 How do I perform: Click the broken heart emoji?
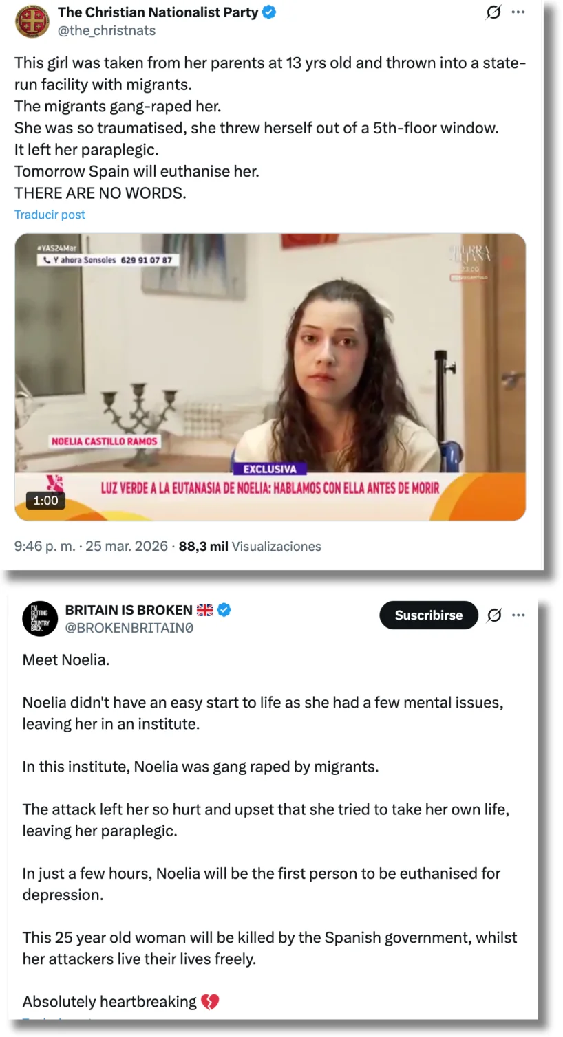(210, 1002)
